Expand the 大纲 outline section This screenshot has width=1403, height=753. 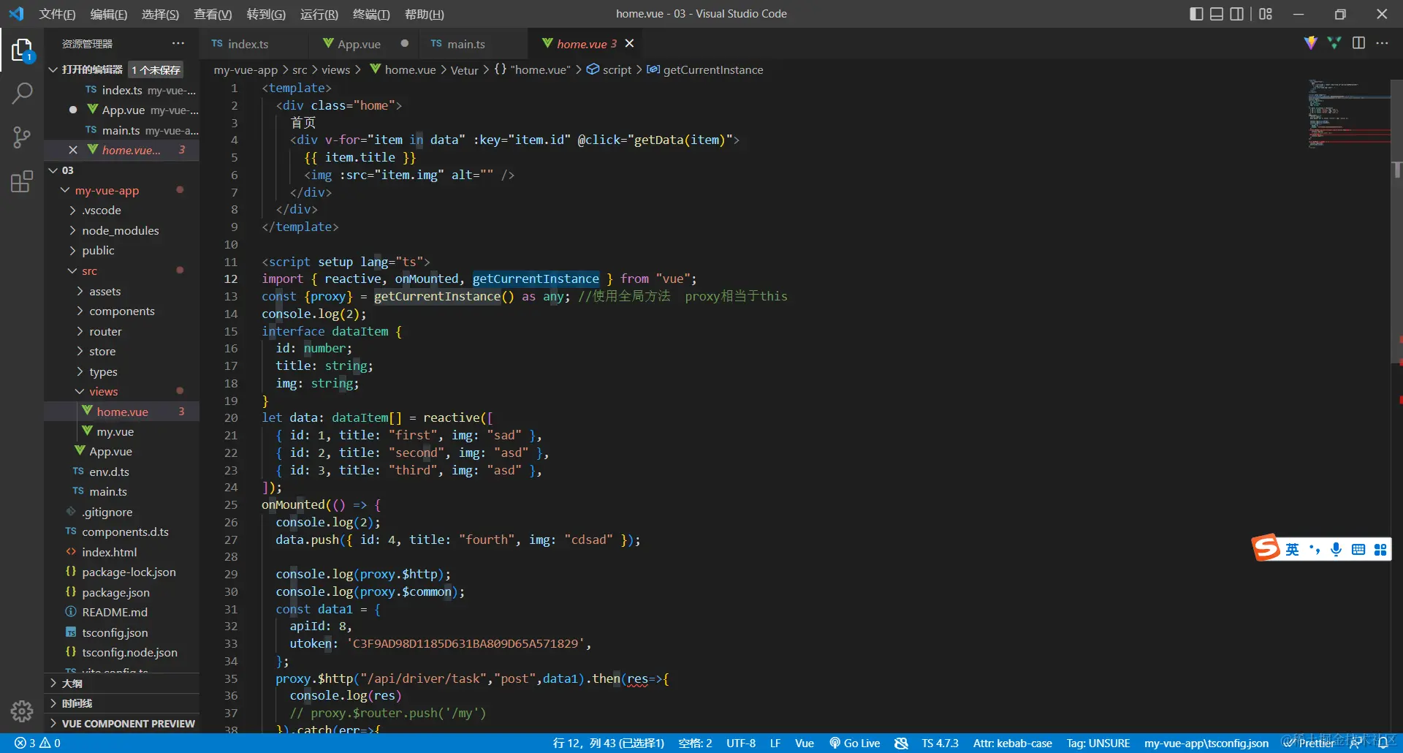click(x=121, y=684)
